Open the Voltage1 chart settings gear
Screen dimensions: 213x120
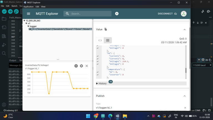point(81,66)
